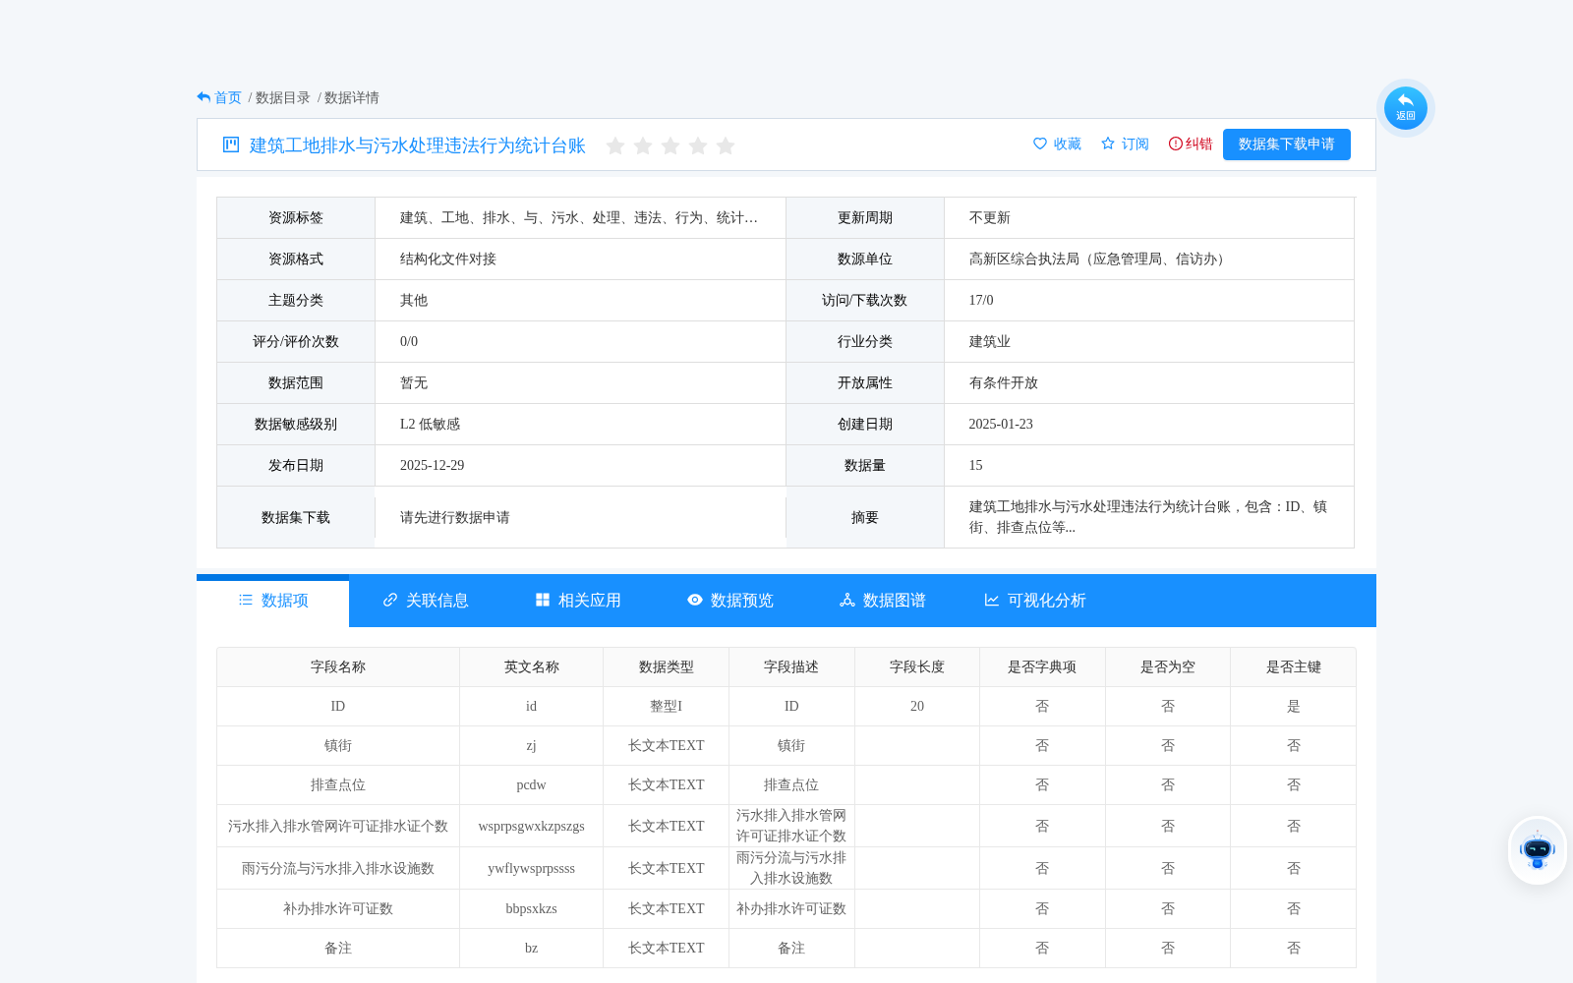Click the grid icon on 相关应用 tab
Screen dimensions: 1573x983
pos(543,600)
